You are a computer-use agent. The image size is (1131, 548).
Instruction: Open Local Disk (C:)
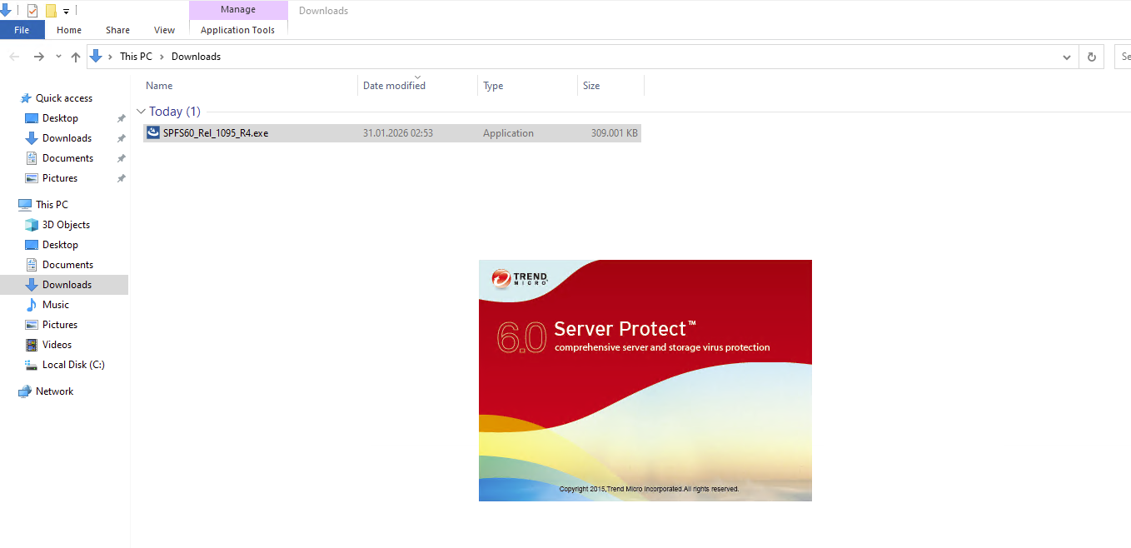(x=73, y=365)
